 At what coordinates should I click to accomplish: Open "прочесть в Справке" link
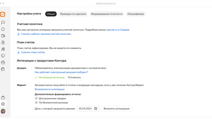(x=118, y=30)
